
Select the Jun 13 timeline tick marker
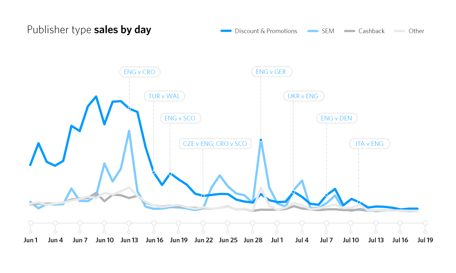pyautogui.click(x=129, y=223)
